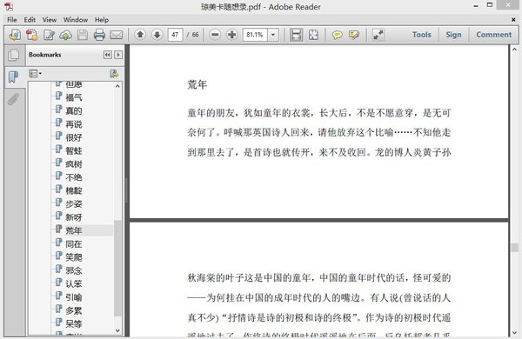The height and width of the screenshot is (339, 522).
Task: Go to next page arrow
Action: pos(157,34)
